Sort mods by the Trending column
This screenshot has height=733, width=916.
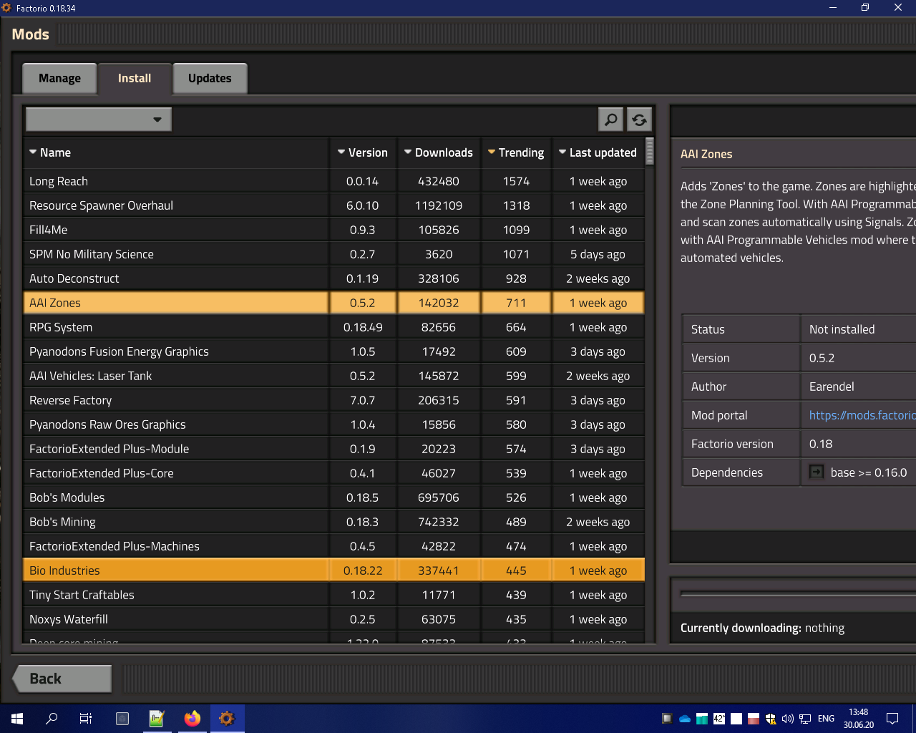pyautogui.click(x=516, y=152)
